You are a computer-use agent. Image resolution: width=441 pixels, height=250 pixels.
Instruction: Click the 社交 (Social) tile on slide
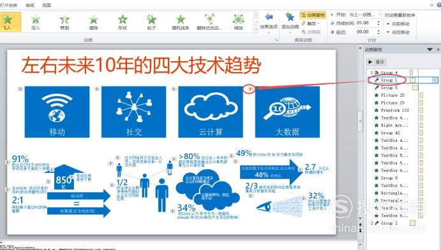click(x=134, y=112)
